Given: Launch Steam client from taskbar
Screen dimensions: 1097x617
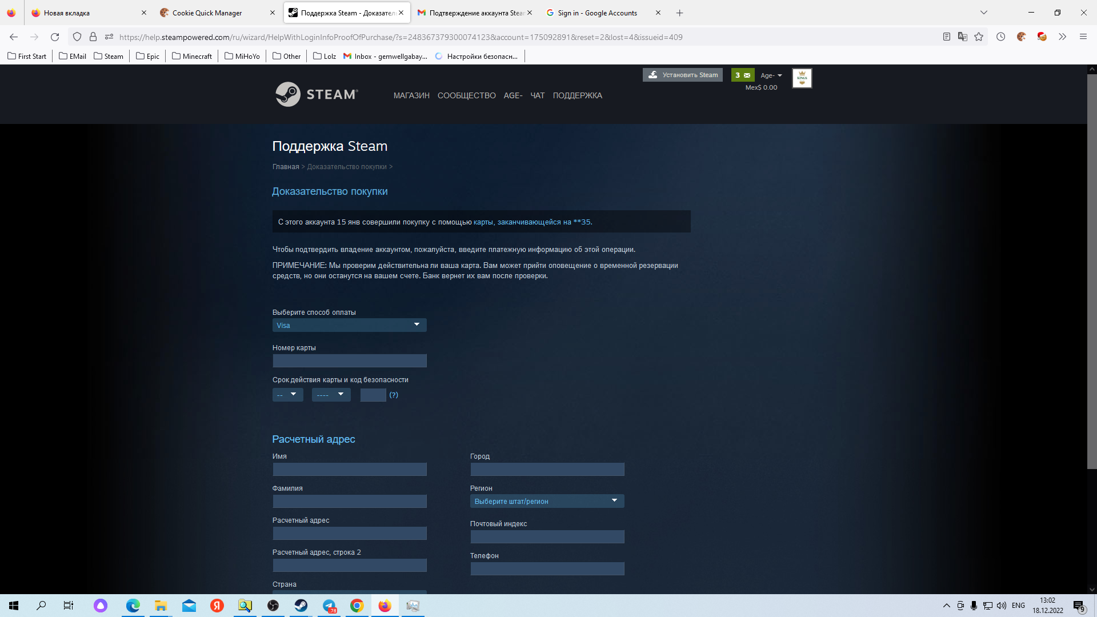Looking at the screenshot, I should (x=301, y=606).
